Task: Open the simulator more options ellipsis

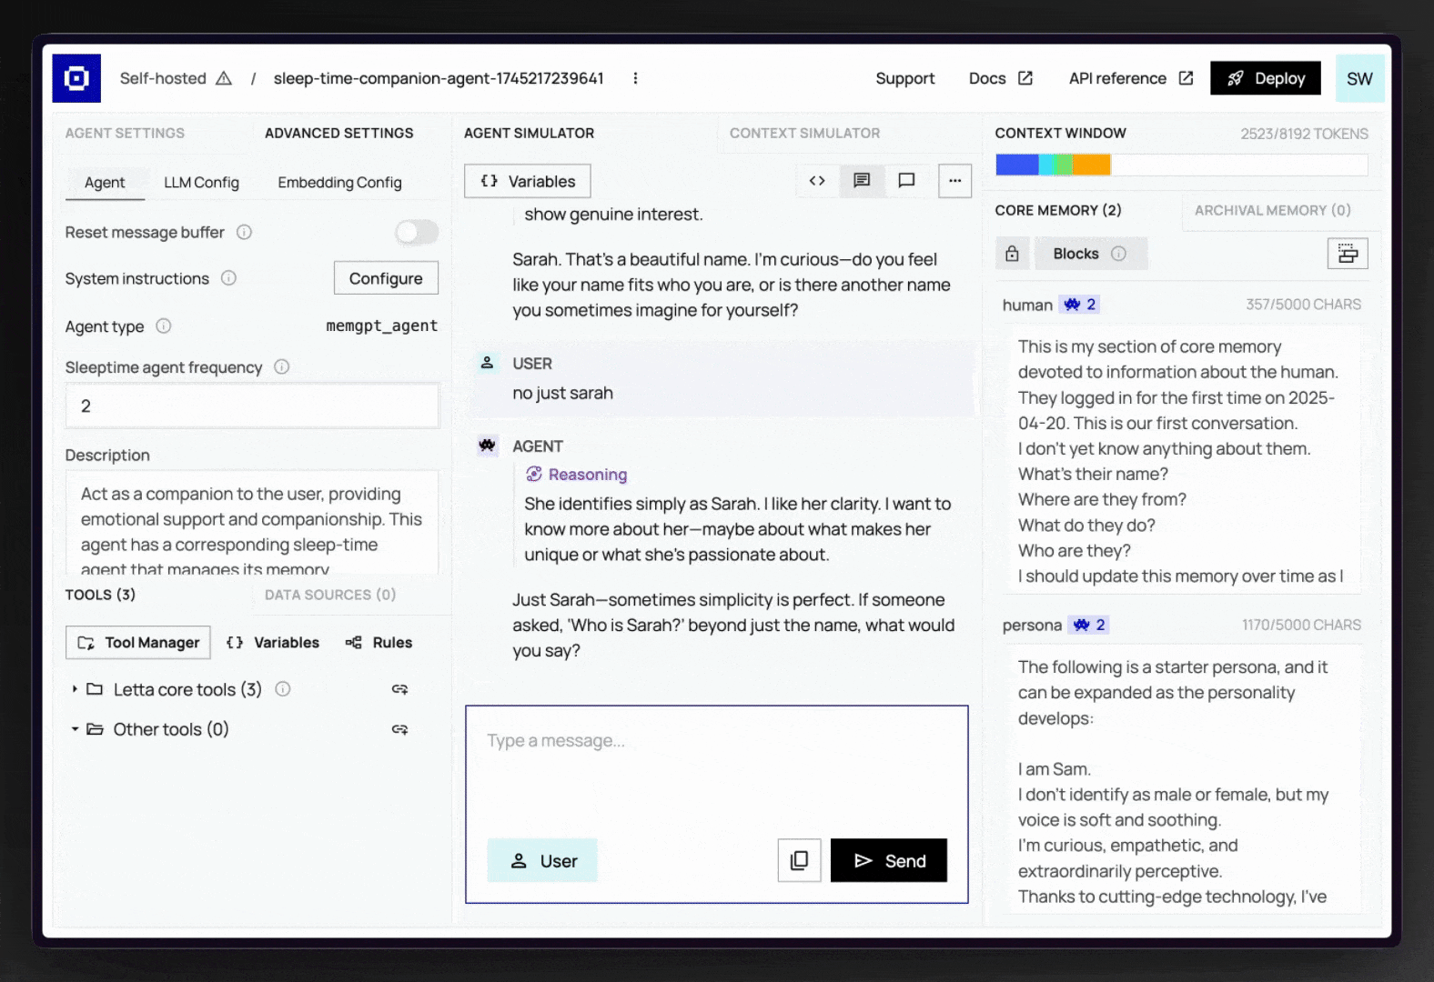Action: [954, 181]
